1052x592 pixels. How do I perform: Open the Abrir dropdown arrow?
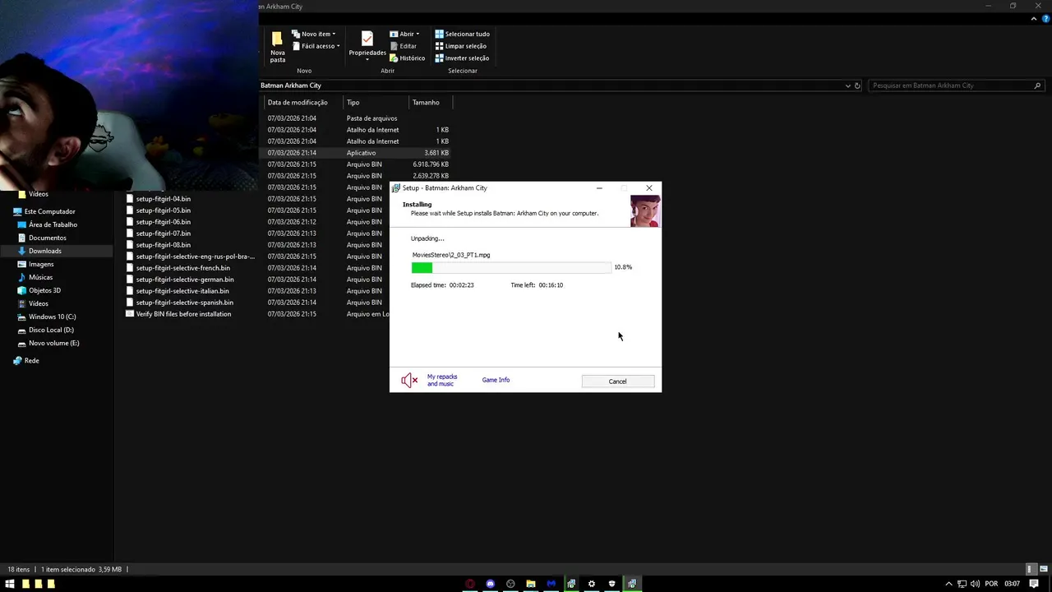click(x=418, y=35)
